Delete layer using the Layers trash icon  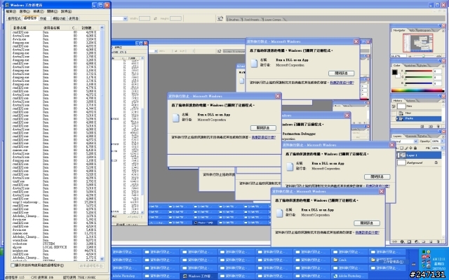tap(438, 241)
